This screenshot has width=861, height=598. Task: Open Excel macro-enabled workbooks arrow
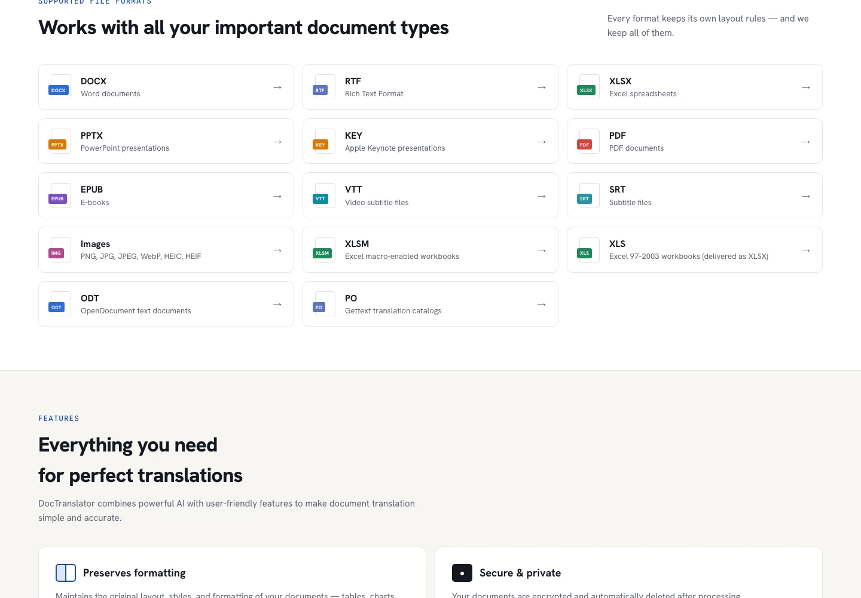(x=542, y=251)
